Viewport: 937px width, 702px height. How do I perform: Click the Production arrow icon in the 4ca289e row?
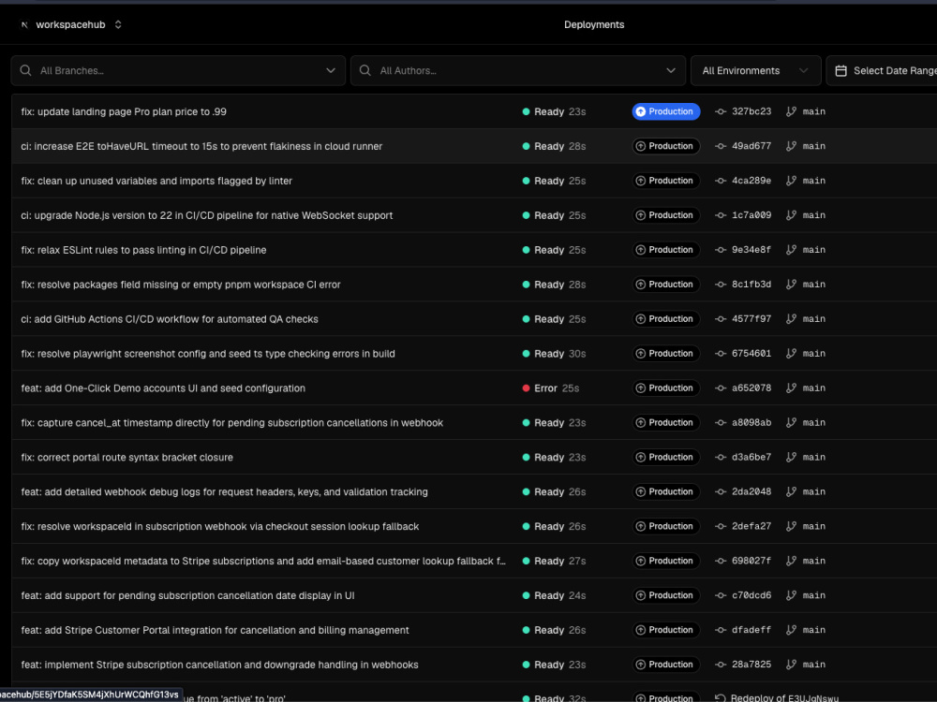(x=641, y=181)
